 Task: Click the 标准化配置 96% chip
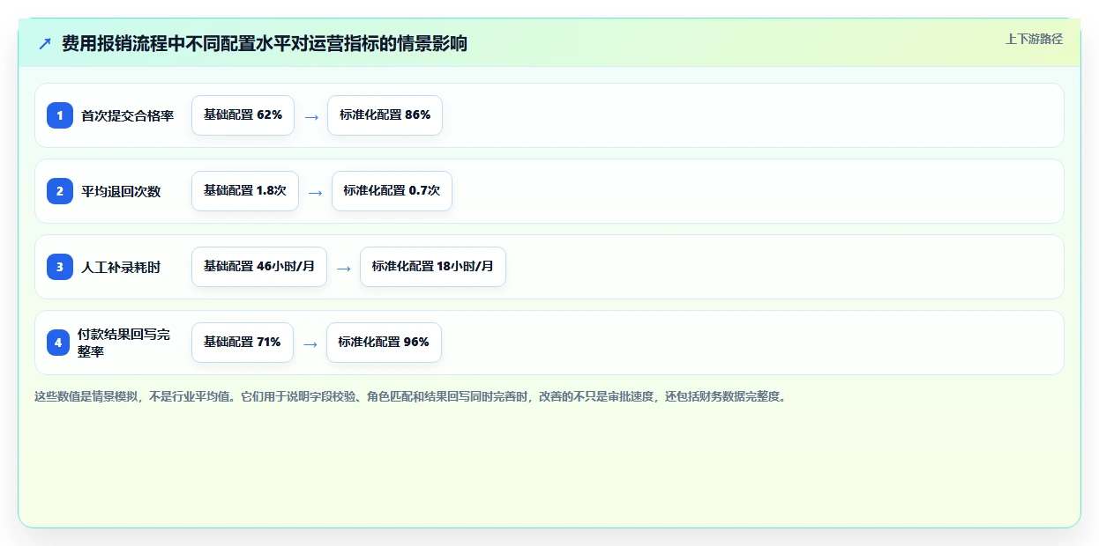click(x=384, y=343)
